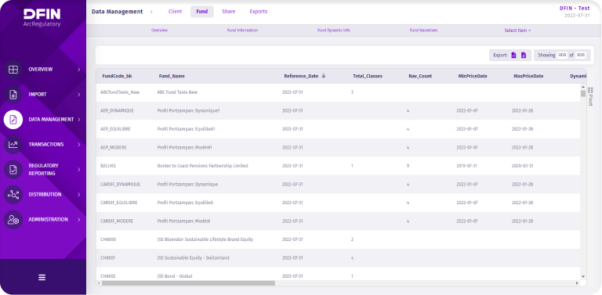Click the JSS Bond - Global cell

175,276
